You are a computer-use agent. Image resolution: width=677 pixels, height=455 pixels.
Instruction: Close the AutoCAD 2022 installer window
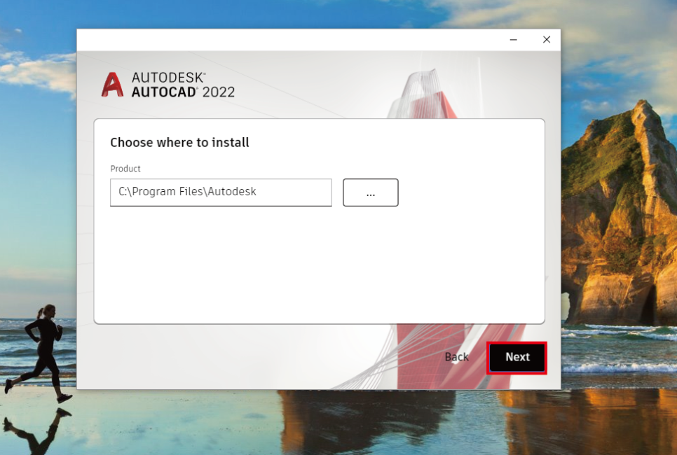coord(547,40)
